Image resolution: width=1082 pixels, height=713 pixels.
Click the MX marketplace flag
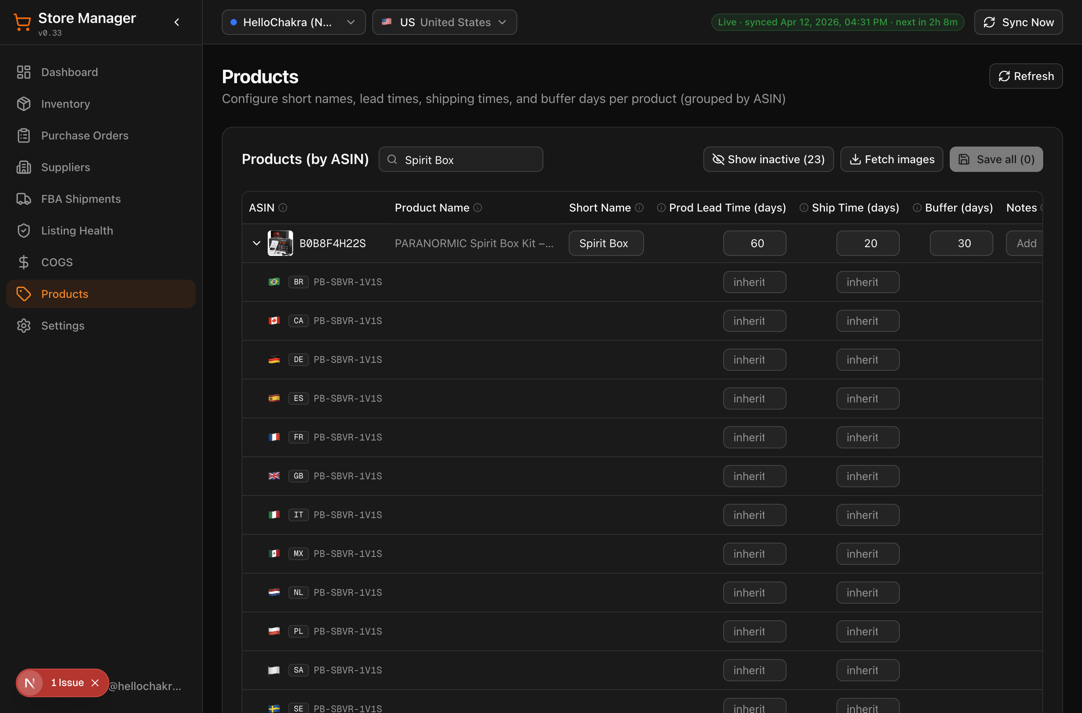(274, 553)
